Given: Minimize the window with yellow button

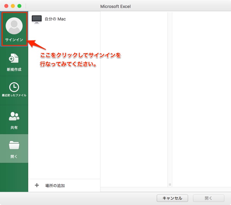Looking at the screenshot, I should click(13, 6).
